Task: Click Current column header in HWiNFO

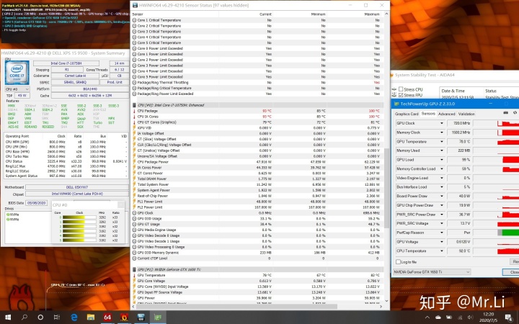Action: click(265, 14)
